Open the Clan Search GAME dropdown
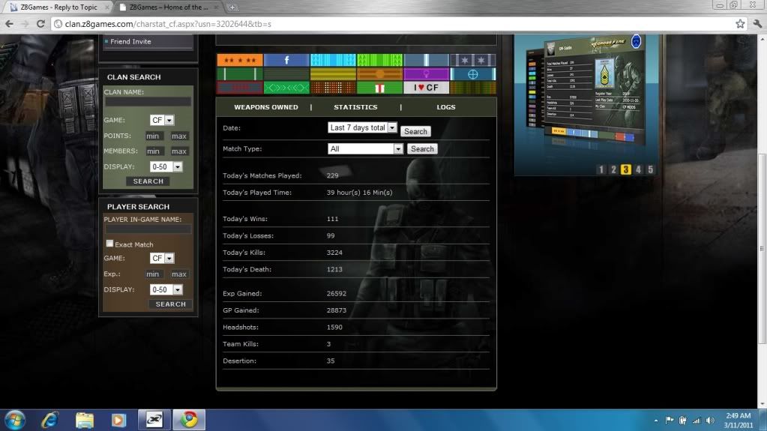767x431 pixels. (162, 120)
